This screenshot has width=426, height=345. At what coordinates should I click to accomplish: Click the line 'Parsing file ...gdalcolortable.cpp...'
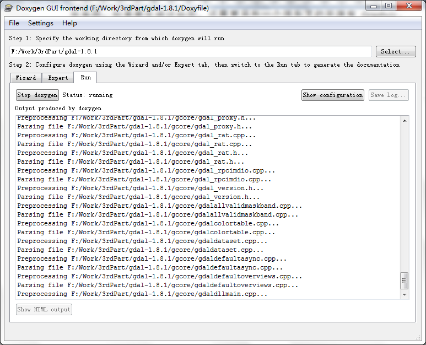point(146,232)
